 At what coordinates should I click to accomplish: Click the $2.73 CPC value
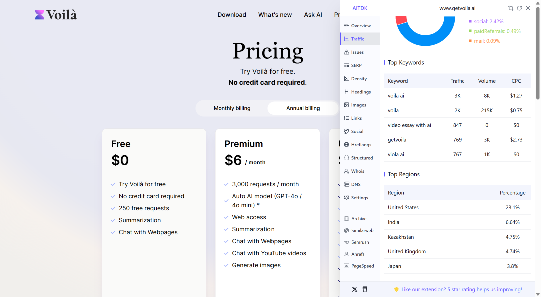(x=516, y=140)
